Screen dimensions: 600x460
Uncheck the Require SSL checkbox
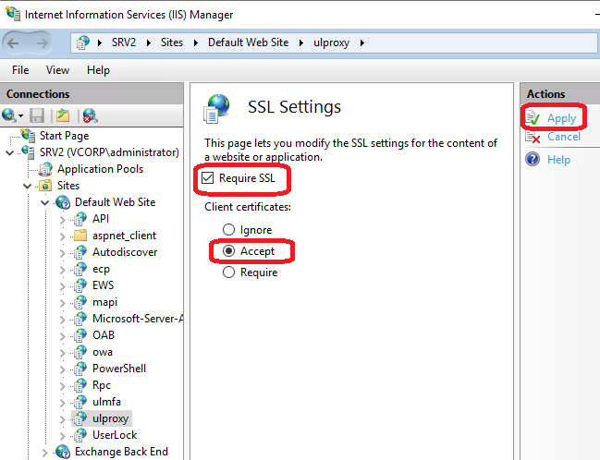click(208, 177)
